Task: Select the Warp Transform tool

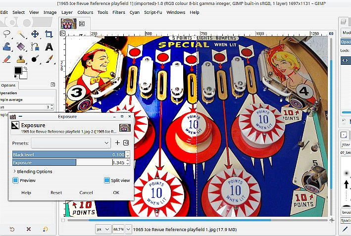Action: (x=7, y=47)
